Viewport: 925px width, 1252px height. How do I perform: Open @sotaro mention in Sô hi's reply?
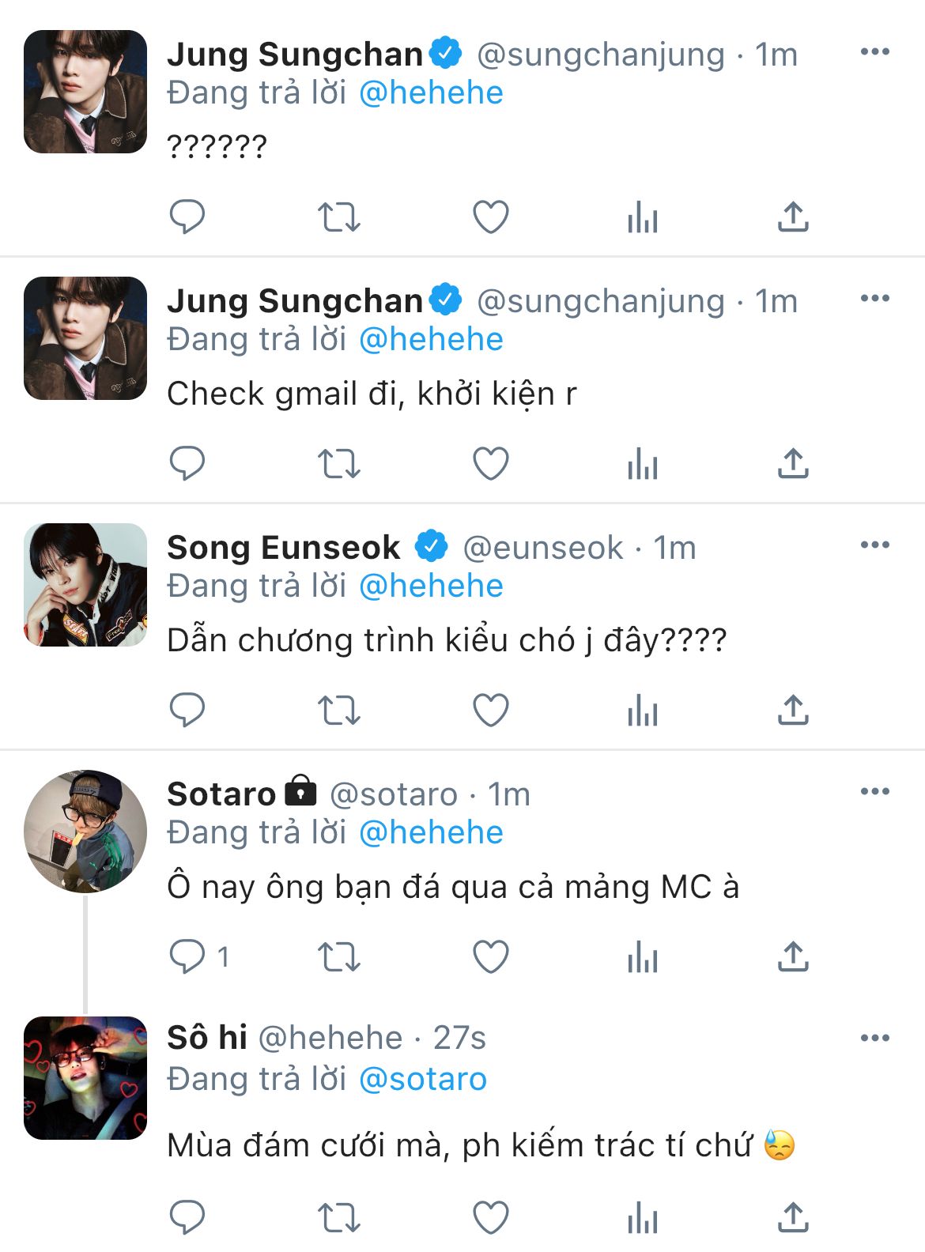tap(423, 1080)
